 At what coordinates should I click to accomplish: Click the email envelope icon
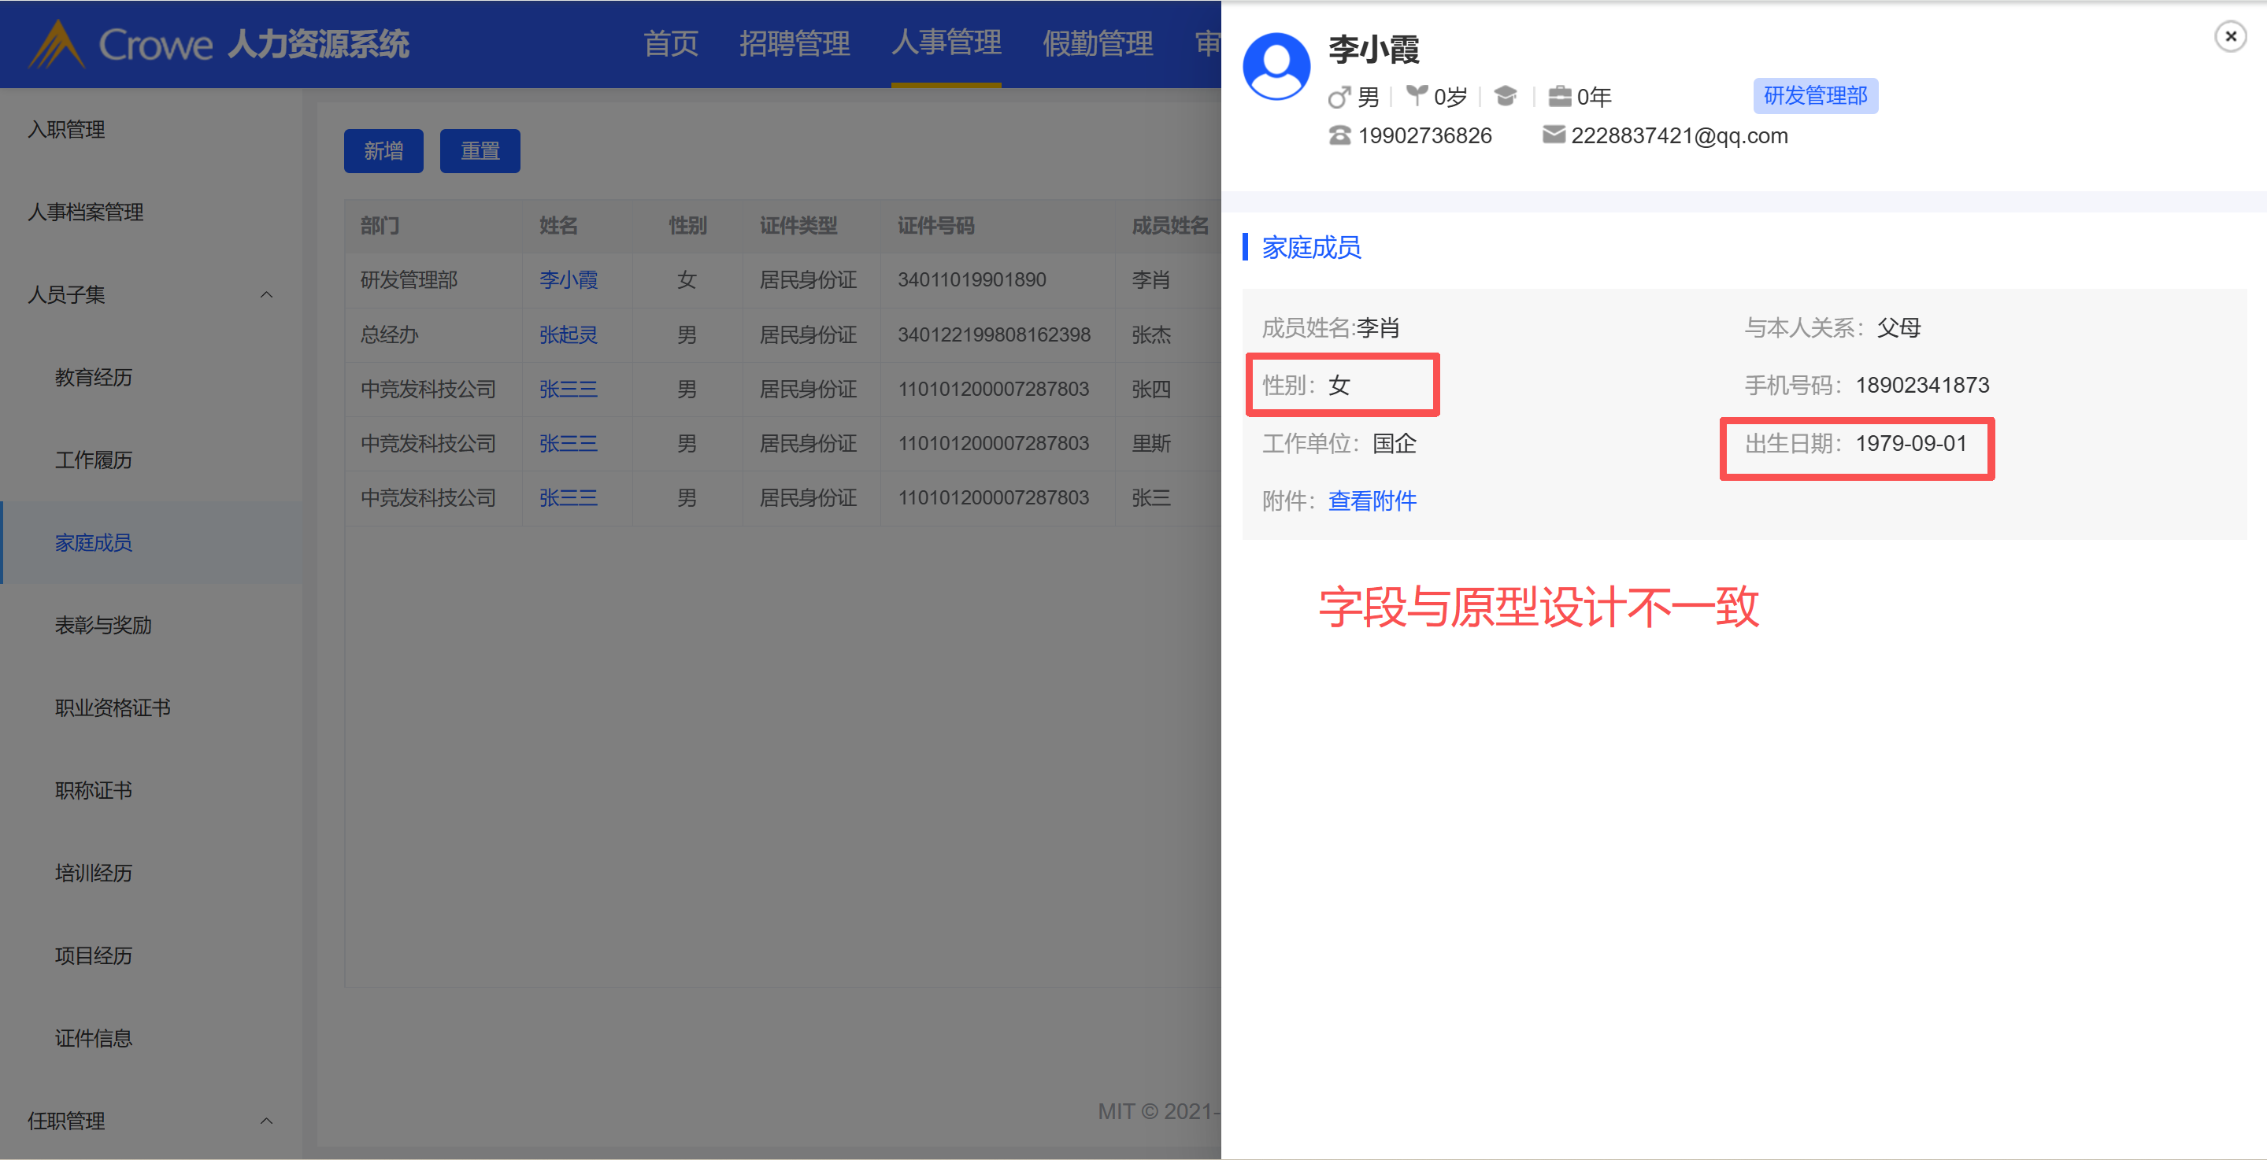[x=1554, y=135]
